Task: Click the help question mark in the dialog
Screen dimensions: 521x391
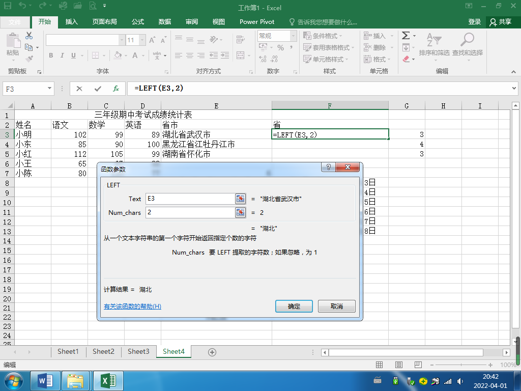Action: (328, 167)
